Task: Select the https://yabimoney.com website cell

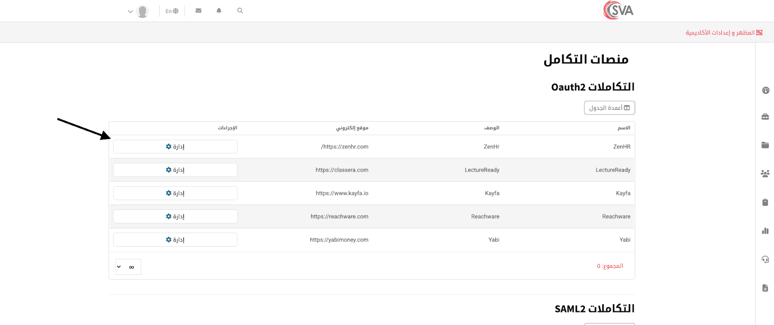Action: [339, 239]
